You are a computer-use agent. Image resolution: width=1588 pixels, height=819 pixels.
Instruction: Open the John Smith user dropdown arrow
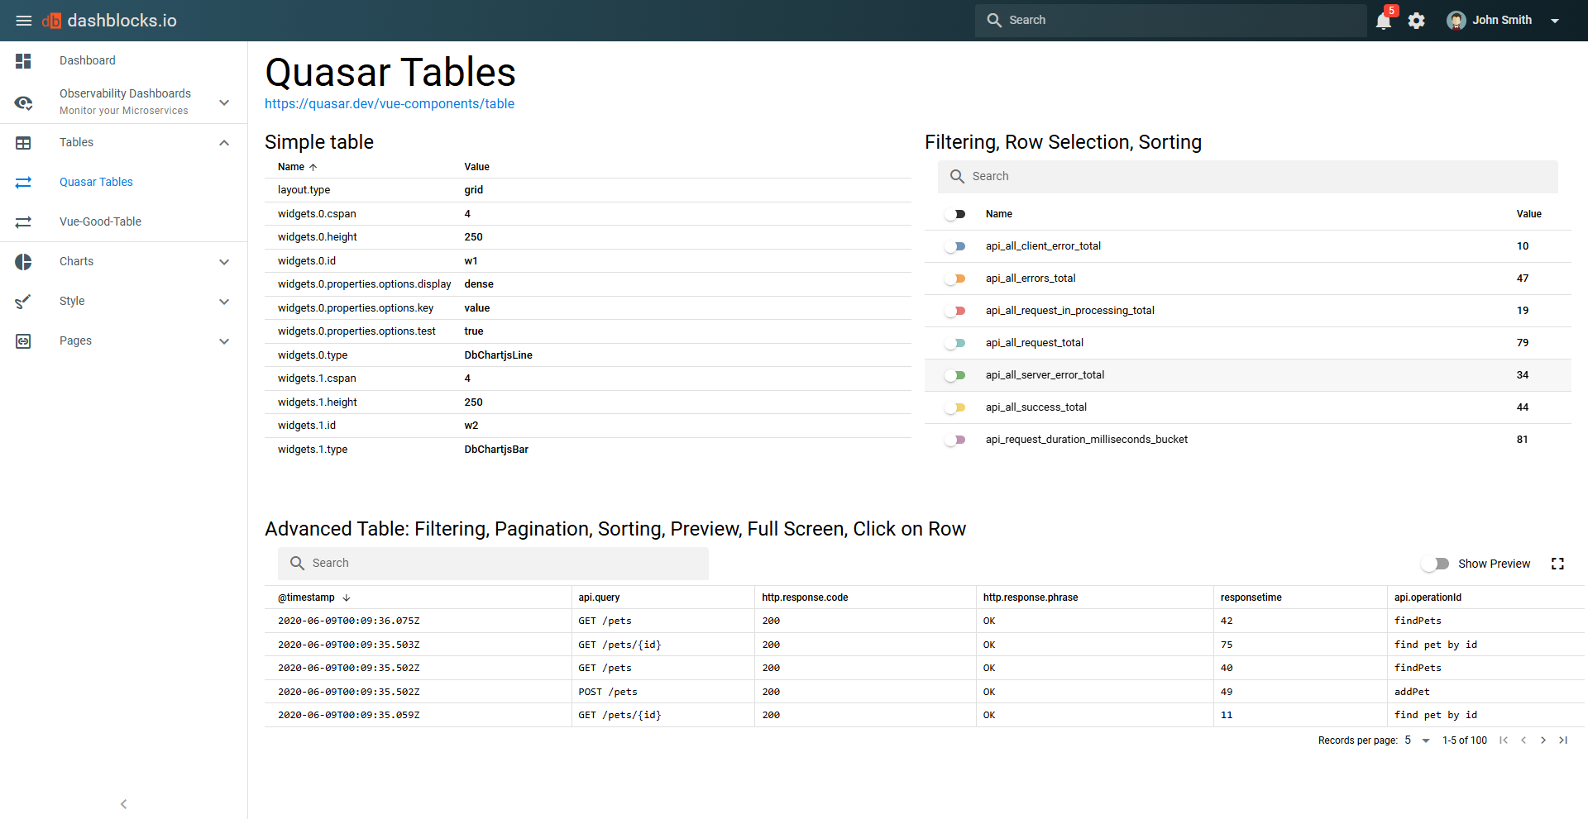click(x=1555, y=21)
